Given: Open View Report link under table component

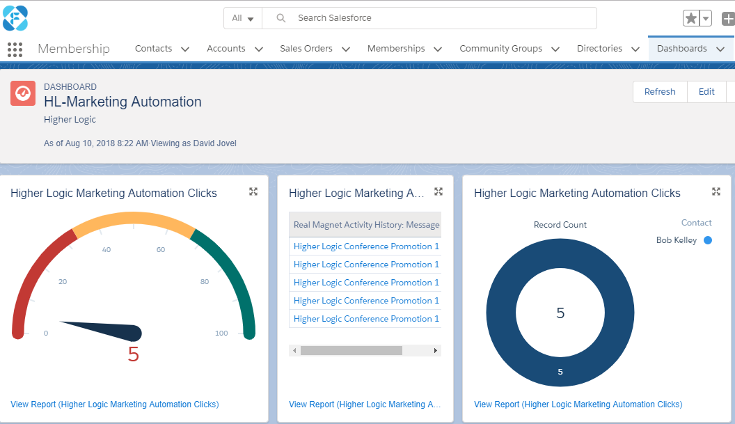Looking at the screenshot, I should [x=365, y=405].
